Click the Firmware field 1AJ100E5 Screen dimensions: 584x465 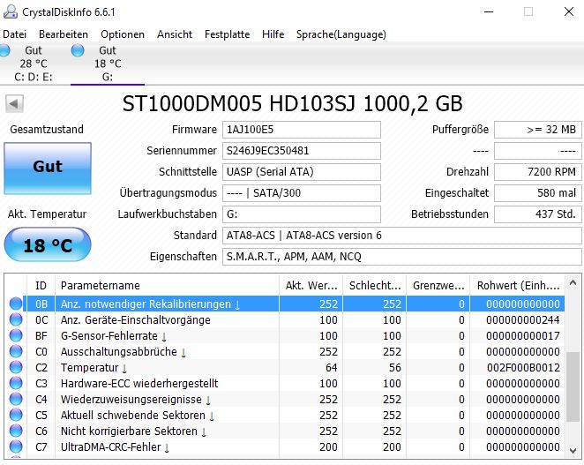pyautogui.click(x=302, y=130)
